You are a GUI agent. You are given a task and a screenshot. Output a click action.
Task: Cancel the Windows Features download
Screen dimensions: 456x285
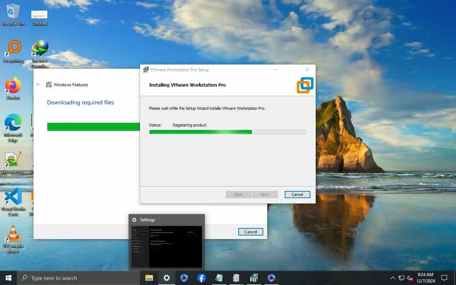click(x=250, y=232)
